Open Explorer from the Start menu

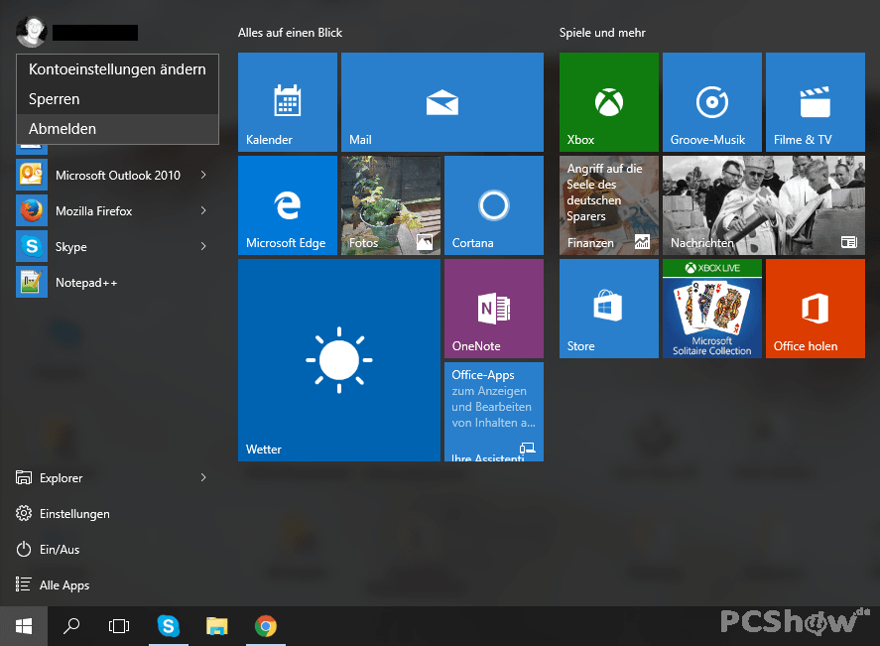(112, 478)
